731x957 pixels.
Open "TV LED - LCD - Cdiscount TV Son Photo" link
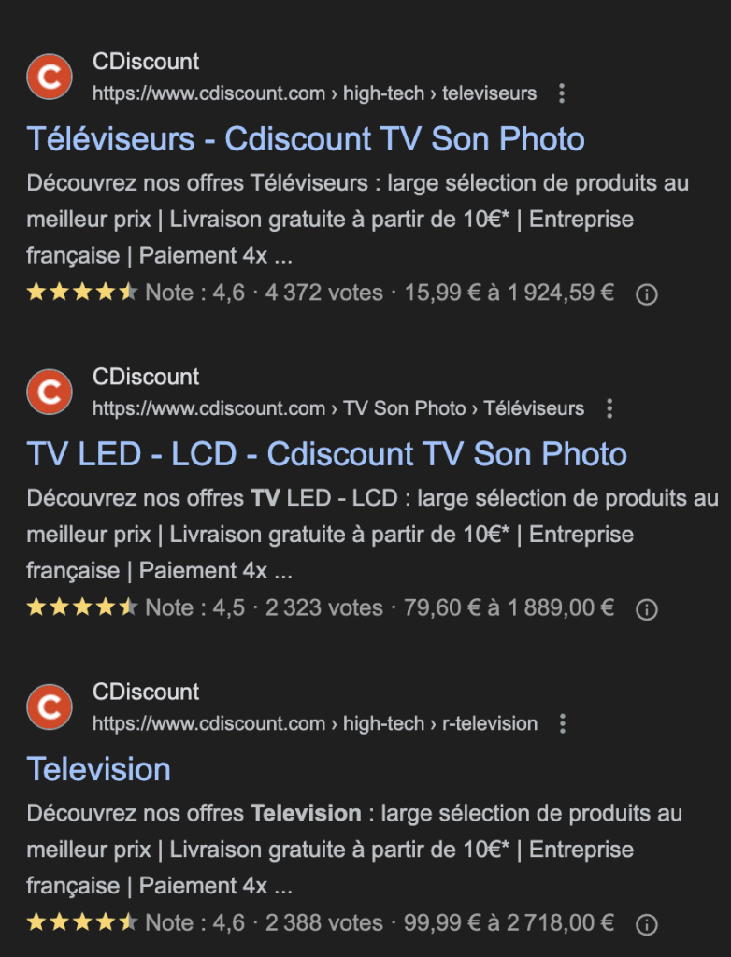(x=326, y=454)
